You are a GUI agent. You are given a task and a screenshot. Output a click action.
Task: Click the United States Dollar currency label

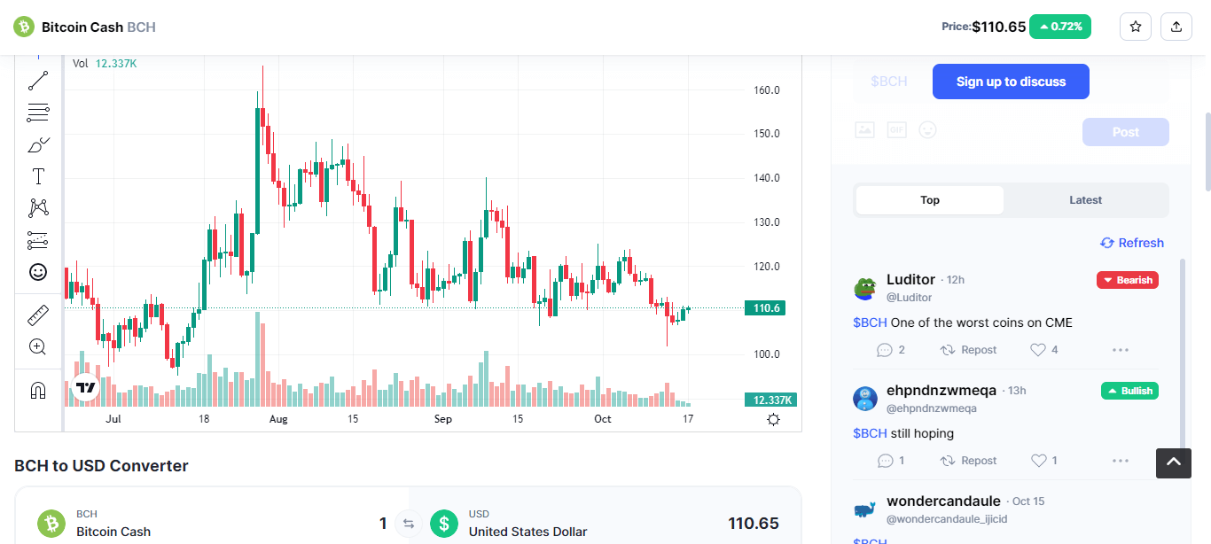(528, 532)
